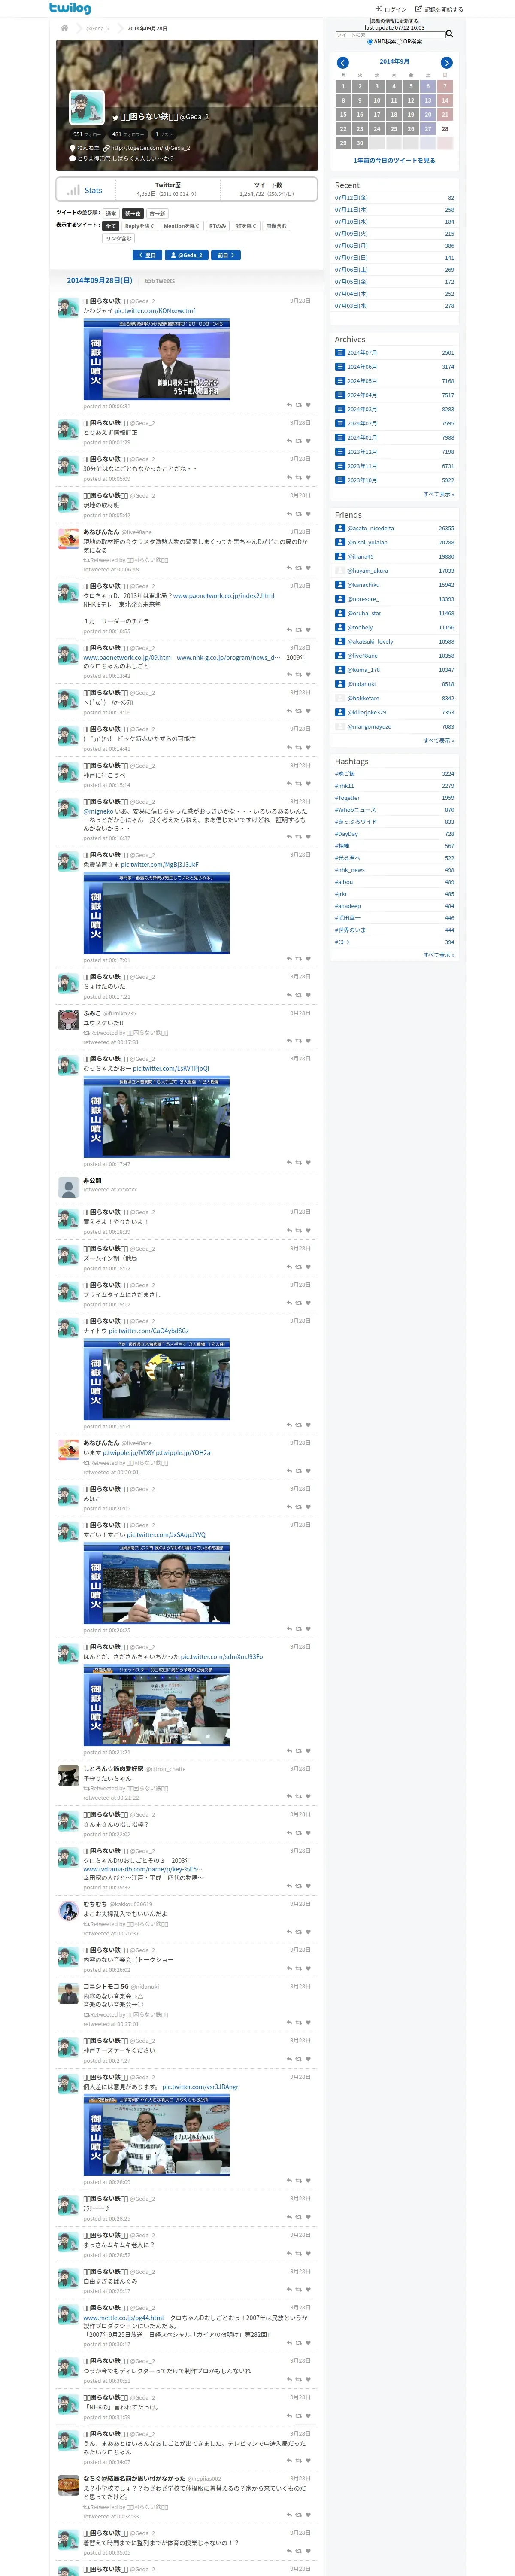Open archive 2024年05月
515x2576 pixels.
tap(362, 381)
